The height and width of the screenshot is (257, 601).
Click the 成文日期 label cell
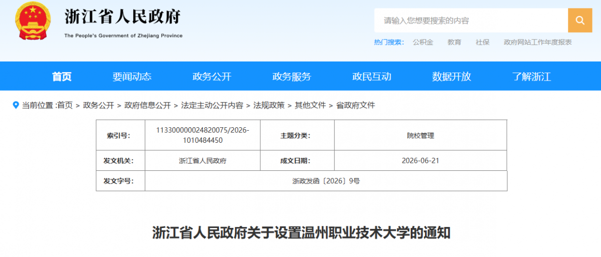(297, 161)
